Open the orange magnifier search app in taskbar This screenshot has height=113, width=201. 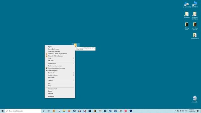pyautogui.click(x=54, y=111)
